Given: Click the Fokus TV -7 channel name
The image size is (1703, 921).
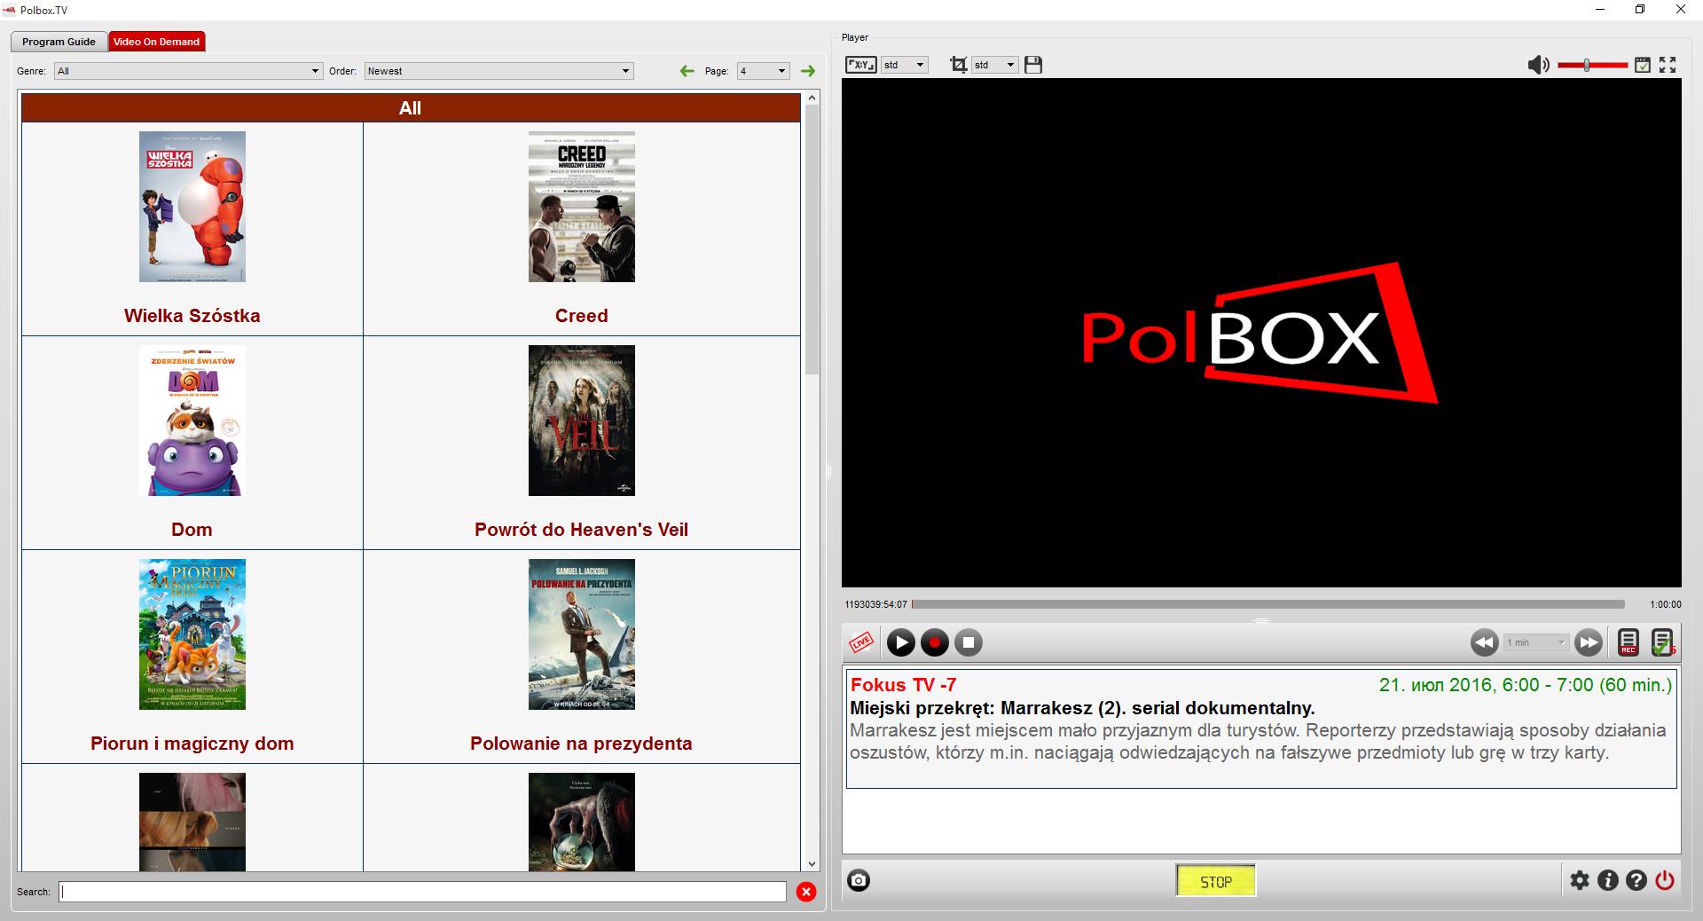Looking at the screenshot, I should pyautogui.click(x=903, y=685).
